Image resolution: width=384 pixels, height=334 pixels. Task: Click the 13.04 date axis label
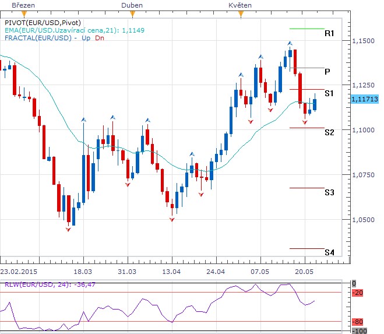point(171,272)
